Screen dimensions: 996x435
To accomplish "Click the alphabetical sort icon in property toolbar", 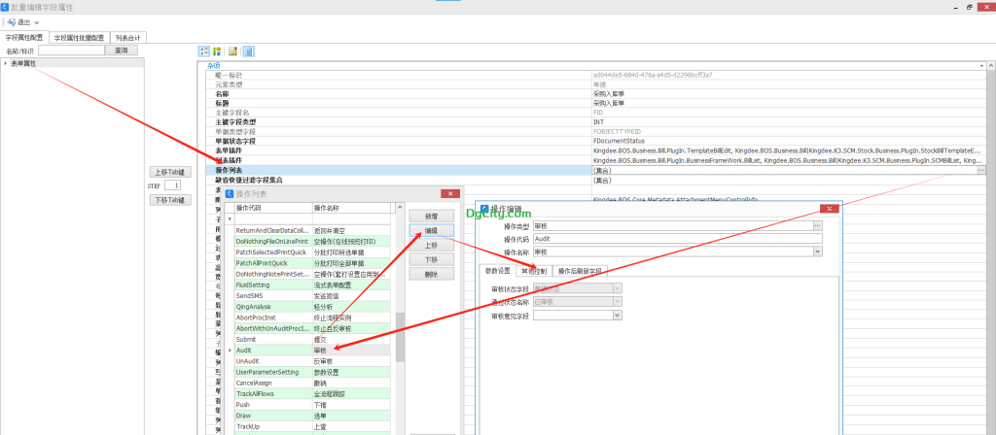I will pyautogui.click(x=216, y=50).
